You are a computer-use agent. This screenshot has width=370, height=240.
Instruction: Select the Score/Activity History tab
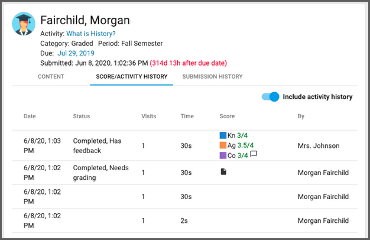point(131,77)
